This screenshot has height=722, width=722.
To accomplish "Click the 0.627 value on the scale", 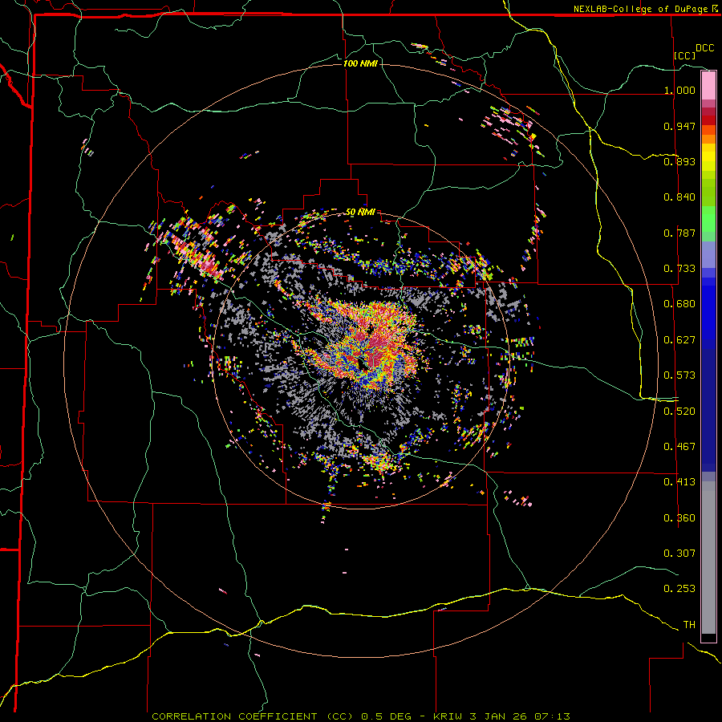I will 679,340.
